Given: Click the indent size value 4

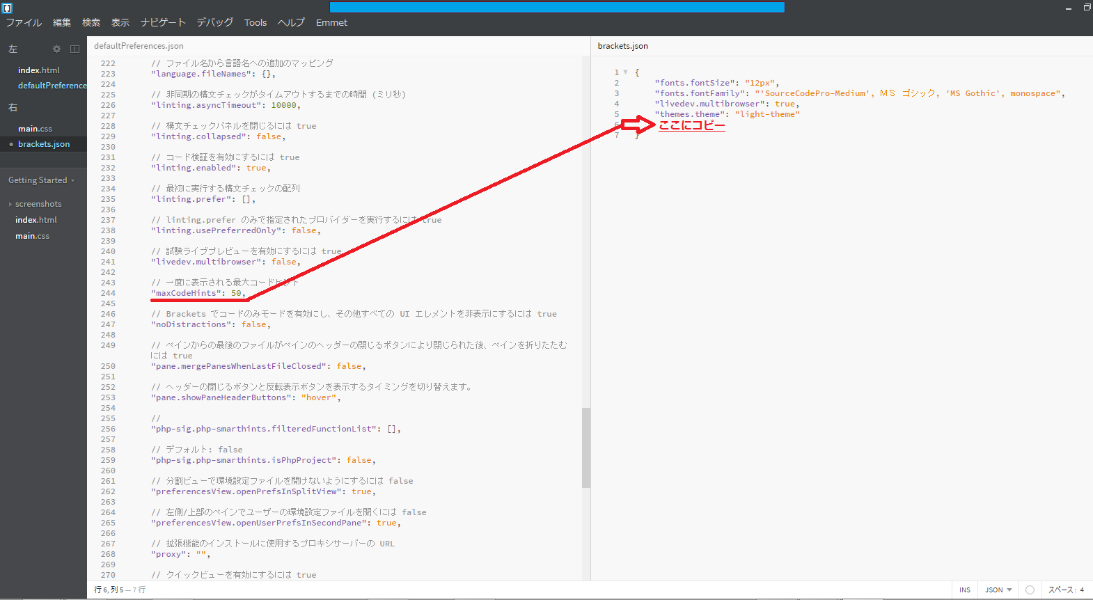Looking at the screenshot, I should click(1082, 590).
